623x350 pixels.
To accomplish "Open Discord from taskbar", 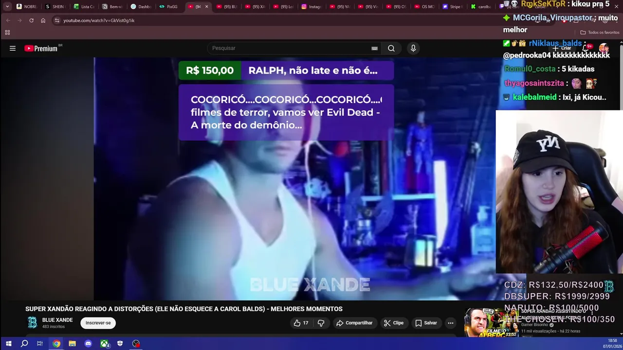I will point(88,344).
